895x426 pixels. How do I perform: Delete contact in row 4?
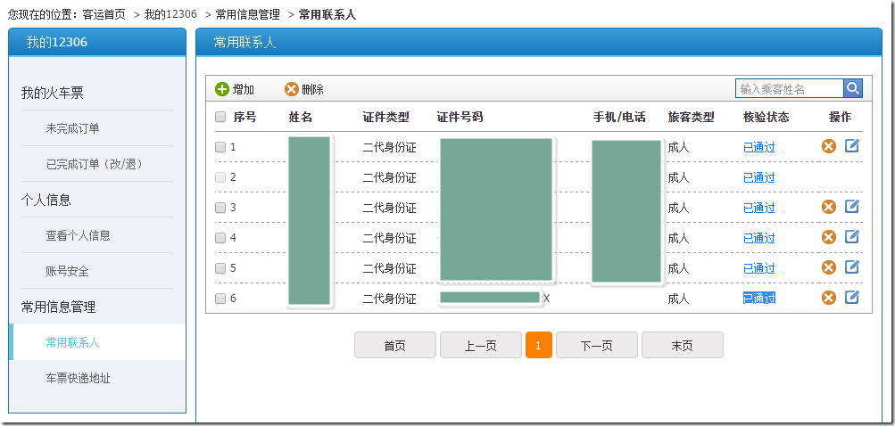[x=829, y=237]
